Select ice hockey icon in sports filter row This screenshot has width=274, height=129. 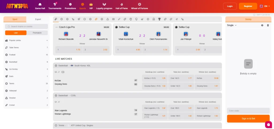pyautogui.click(x=73, y=19)
